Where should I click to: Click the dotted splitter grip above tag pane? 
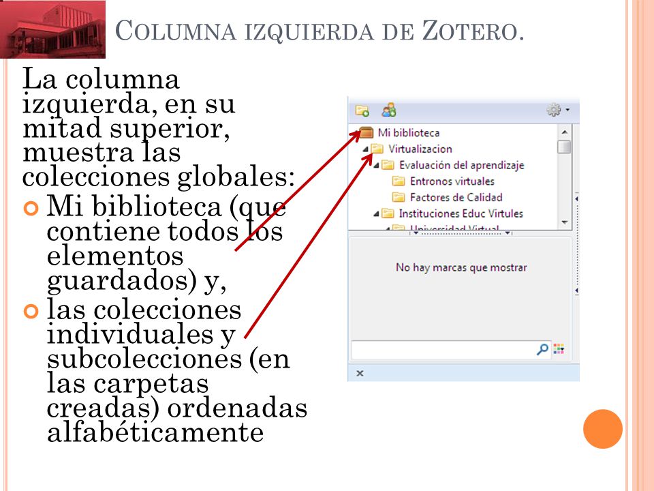coord(461,233)
